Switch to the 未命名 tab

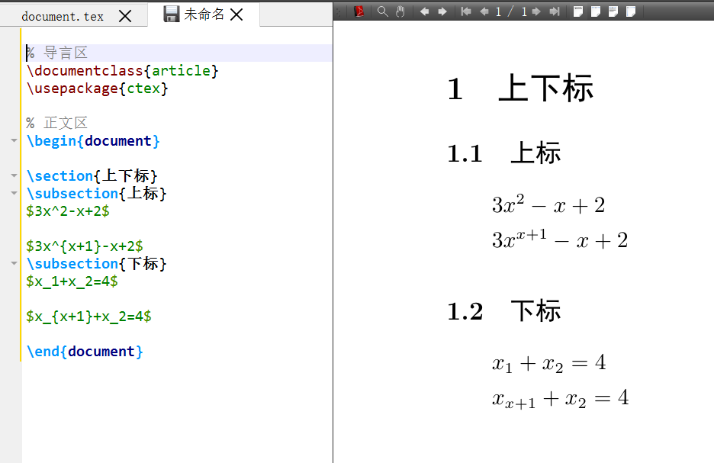coord(204,14)
